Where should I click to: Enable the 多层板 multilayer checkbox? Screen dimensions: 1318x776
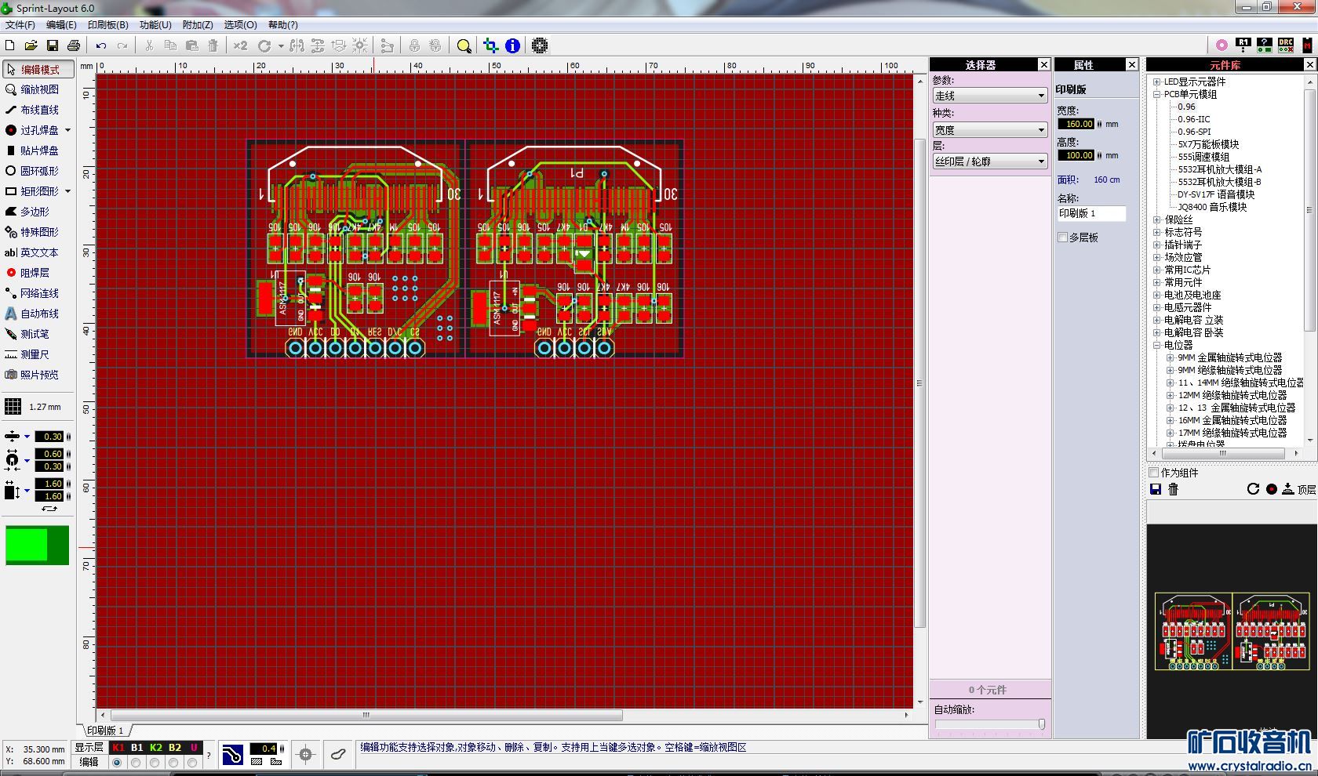1063,238
